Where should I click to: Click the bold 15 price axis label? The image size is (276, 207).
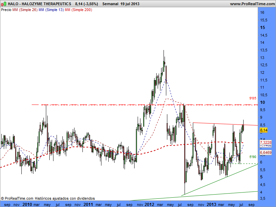pos(263,28)
